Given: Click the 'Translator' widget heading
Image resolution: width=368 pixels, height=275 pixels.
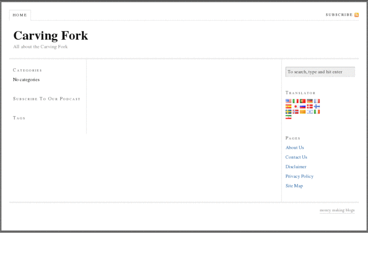Looking at the screenshot, I should [x=300, y=93].
